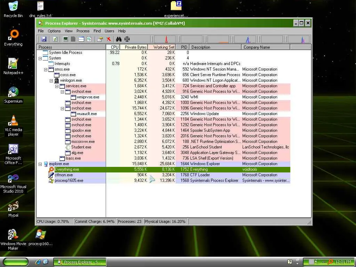Click the blue I/O mini graph in toolbar
The height and width of the screenshot is (267, 356).
tap(245, 39)
